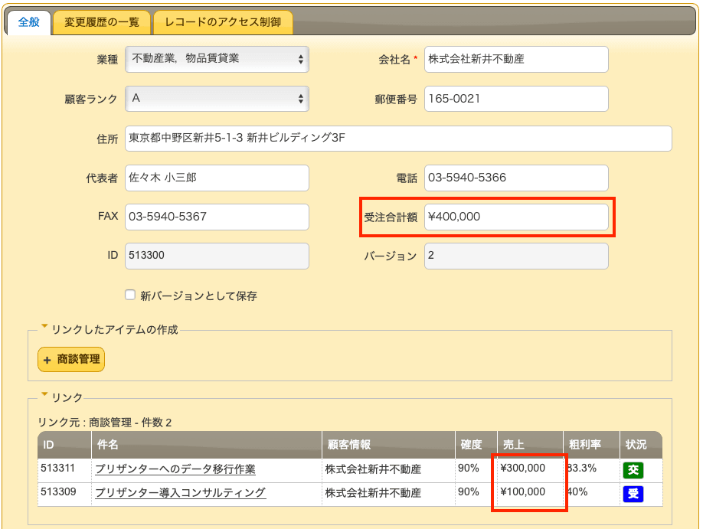Click the バージョン field showing 2
The width and height of the screenshot is (703, 529).
pos(516,256)
